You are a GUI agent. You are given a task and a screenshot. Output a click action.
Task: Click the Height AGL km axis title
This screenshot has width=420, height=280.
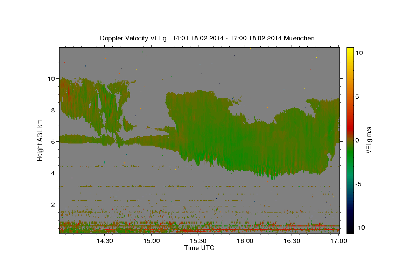click(40, 140)
